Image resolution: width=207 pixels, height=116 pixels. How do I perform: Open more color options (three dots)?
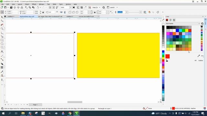pyautogui.click(x=202, y=56)
